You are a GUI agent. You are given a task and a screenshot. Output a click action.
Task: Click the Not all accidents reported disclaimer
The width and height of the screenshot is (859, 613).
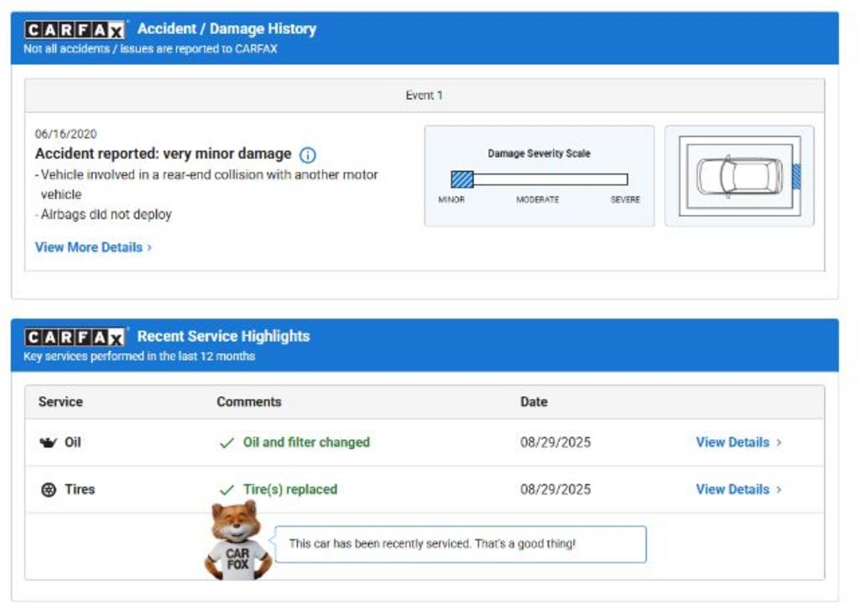(x=150, y=49)
